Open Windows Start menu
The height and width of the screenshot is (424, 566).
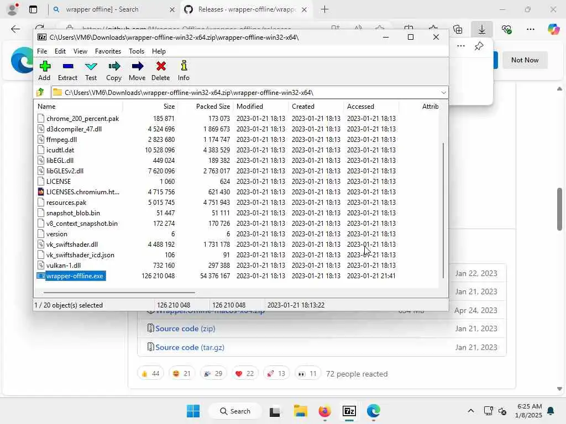point(193,411)
